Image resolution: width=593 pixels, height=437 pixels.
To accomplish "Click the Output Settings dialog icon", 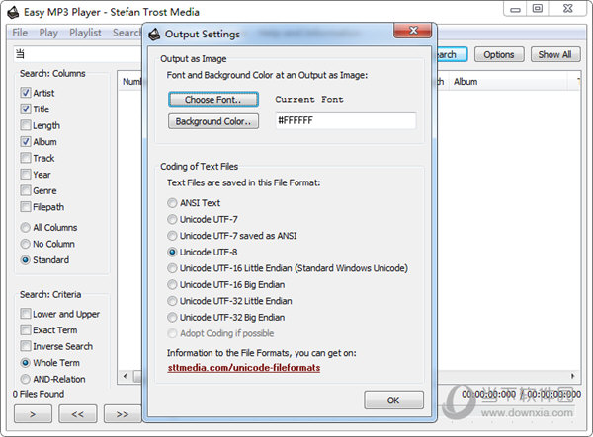I will click(154, 35).
